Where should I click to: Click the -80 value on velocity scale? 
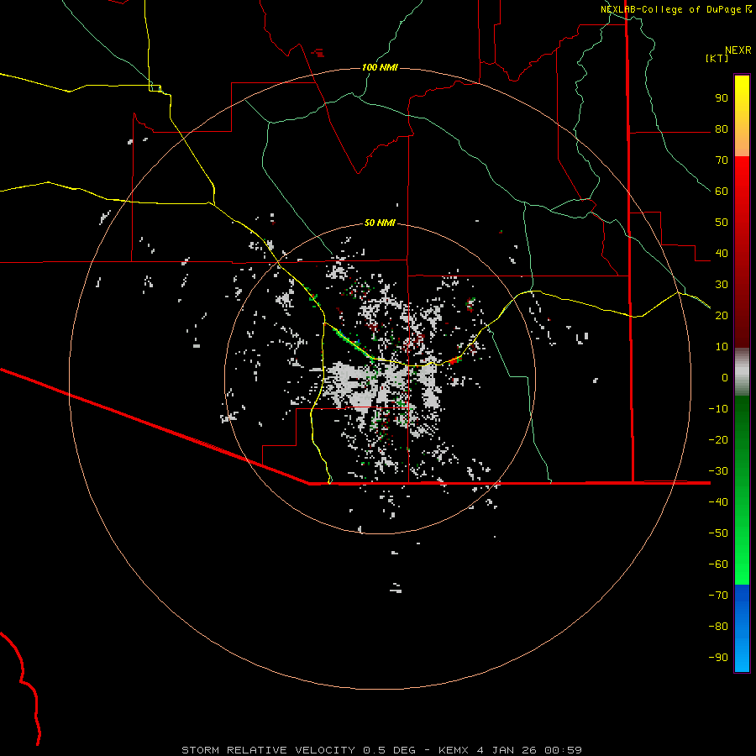click(x=718, y=627)
